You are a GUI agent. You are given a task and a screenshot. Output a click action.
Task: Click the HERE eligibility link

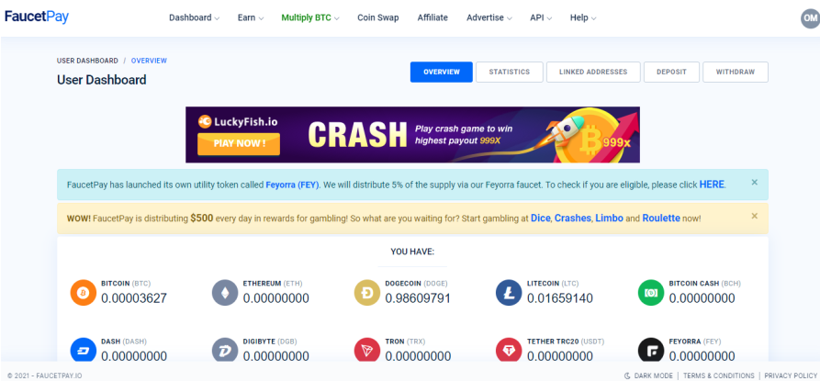coord(712,185)
